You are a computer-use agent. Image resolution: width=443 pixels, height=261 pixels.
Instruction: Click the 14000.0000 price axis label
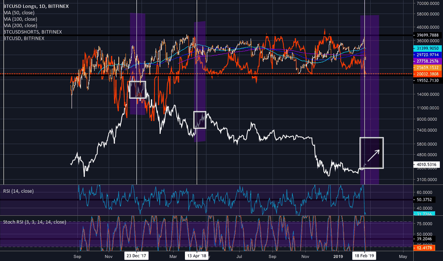(428, 94)
